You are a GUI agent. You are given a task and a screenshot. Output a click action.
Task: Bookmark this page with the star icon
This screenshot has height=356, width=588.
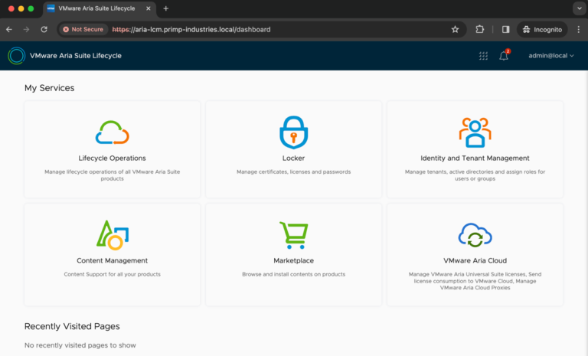pos(455,29)
